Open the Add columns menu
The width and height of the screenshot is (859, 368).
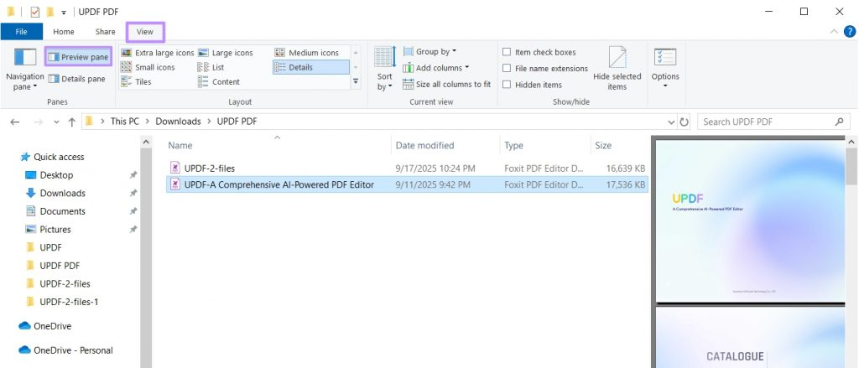point(436,68)
